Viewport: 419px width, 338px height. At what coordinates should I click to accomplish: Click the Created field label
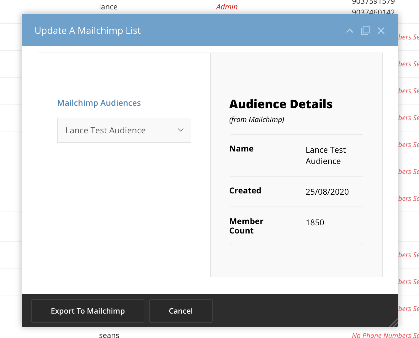245,191
